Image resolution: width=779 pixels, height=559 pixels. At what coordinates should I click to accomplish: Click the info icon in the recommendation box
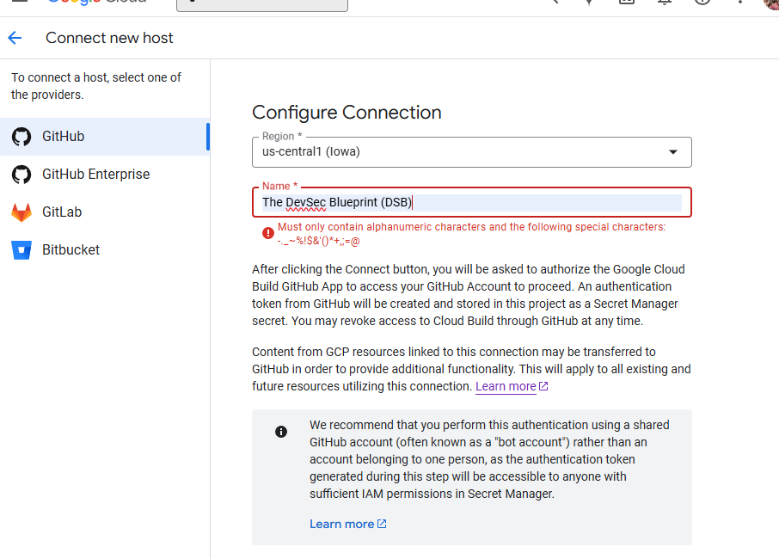(281, 432)
